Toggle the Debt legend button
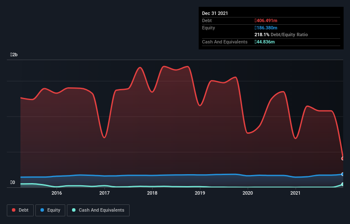 (20, 210)
